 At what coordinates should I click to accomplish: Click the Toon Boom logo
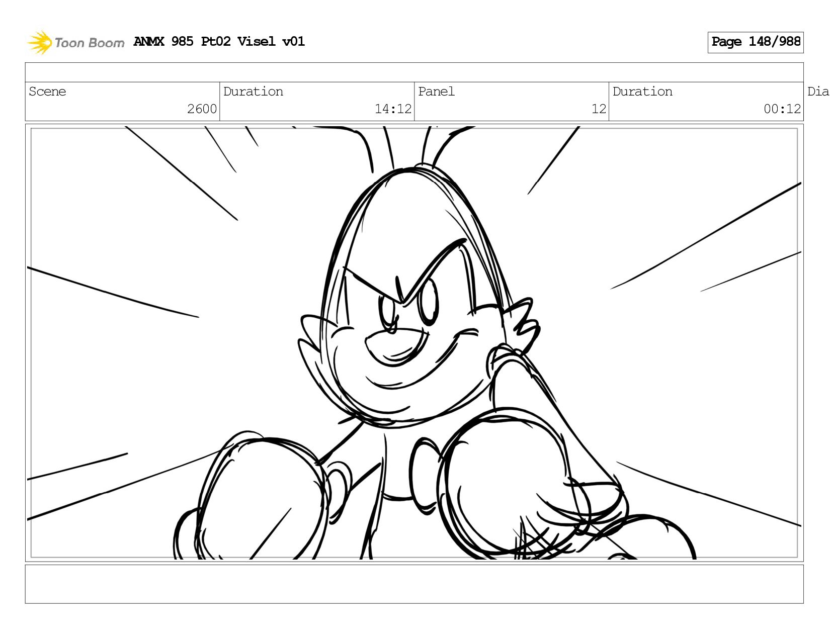coord(75,42)
